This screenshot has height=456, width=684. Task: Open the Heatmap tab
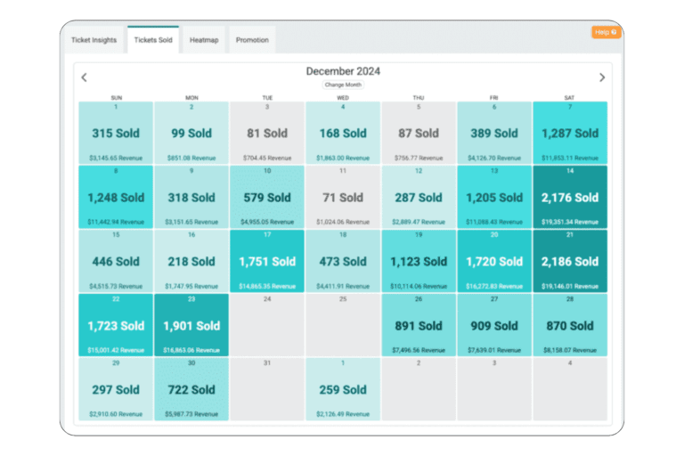point(204,40)
